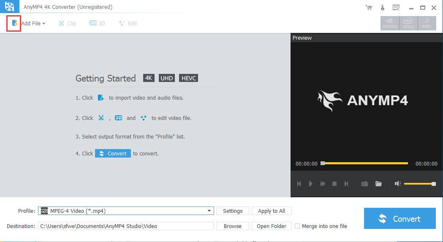Viewport: 443px width, 242px height.
Task: Click elapsed time 00:00:00 on left
Action: pyautogui.click(x=307, y=164)
